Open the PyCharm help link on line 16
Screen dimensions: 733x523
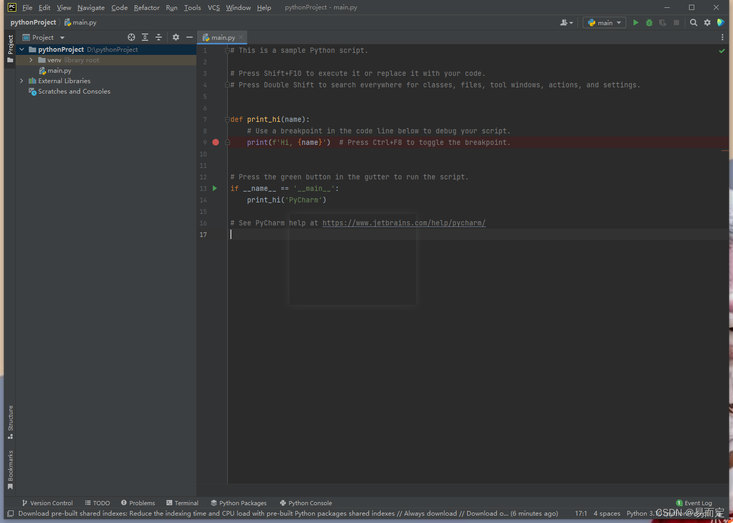point(403,222)
